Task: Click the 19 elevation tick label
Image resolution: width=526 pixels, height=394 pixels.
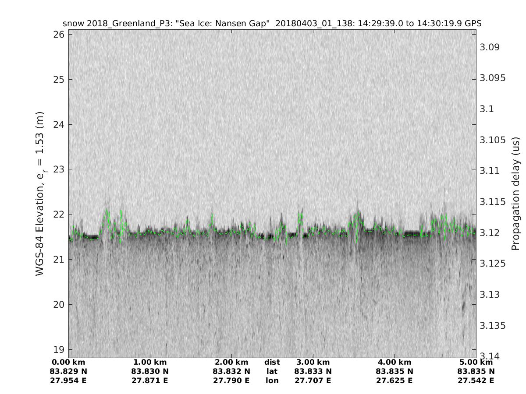Action: coord(60,349)
